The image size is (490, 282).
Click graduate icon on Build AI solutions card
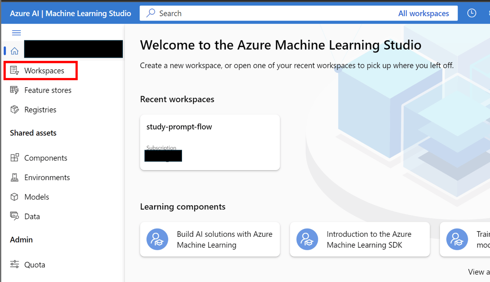coord(157,239)
